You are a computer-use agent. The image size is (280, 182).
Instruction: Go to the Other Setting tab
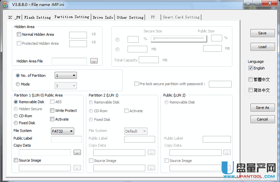pyautogui.click(x=130, y=17)
